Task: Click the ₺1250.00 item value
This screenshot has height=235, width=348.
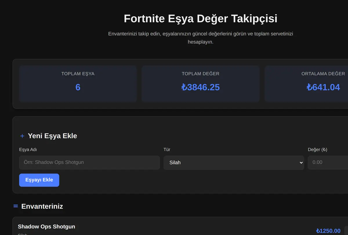Action: (x=328, y=231)
